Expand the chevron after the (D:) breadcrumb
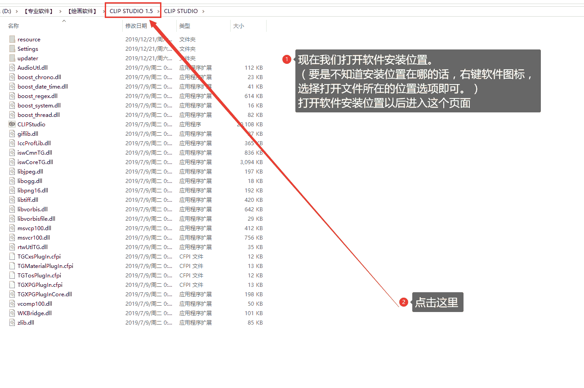The height and width of the screenshot is (388, 584). (16, 11)
